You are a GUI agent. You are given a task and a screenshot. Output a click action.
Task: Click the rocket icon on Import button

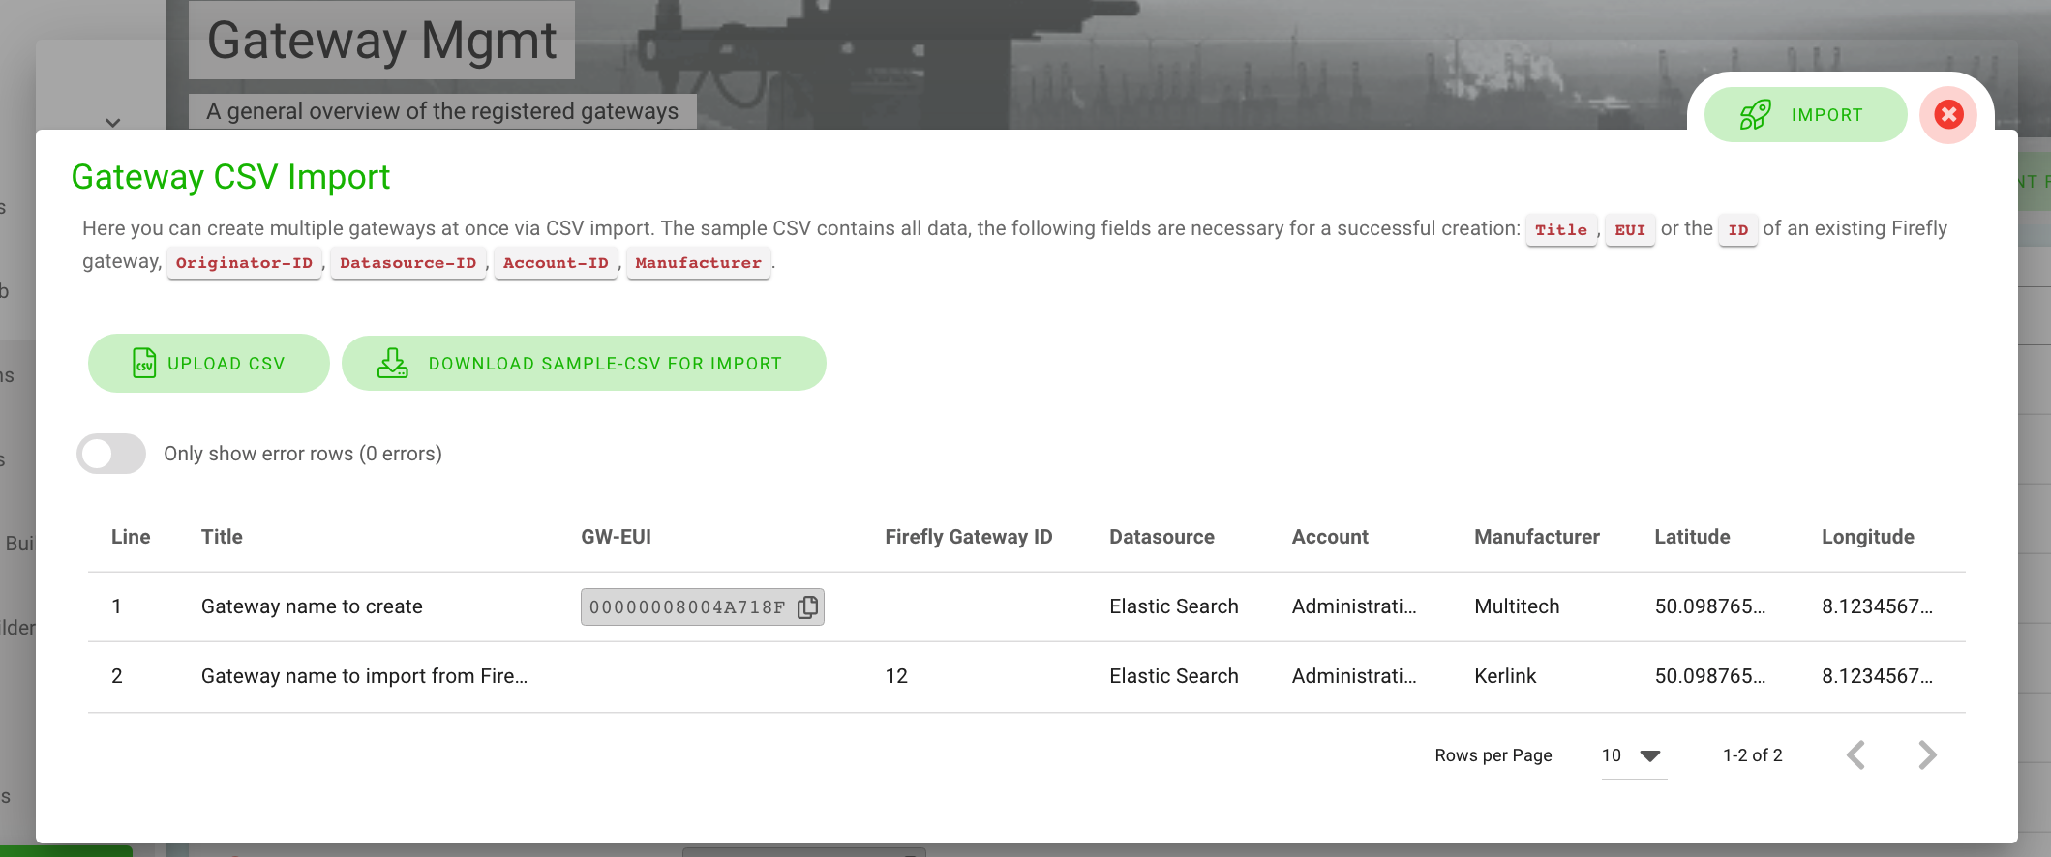[x=1755, y=115]
